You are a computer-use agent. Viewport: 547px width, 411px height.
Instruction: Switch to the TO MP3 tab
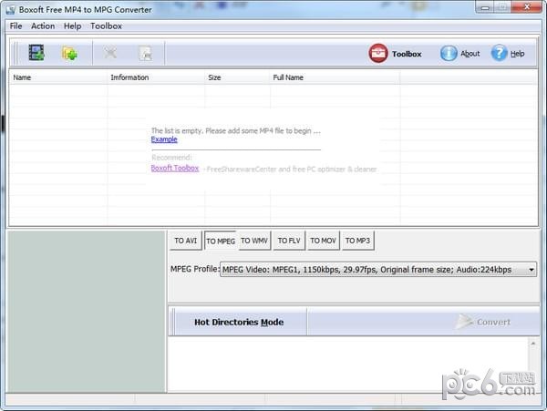[357, 241]
